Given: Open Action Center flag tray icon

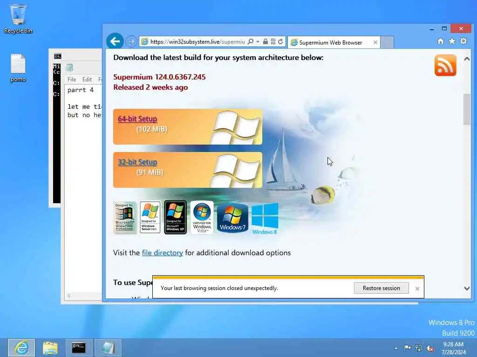Looking at the screenshot, I should (407, 348).
